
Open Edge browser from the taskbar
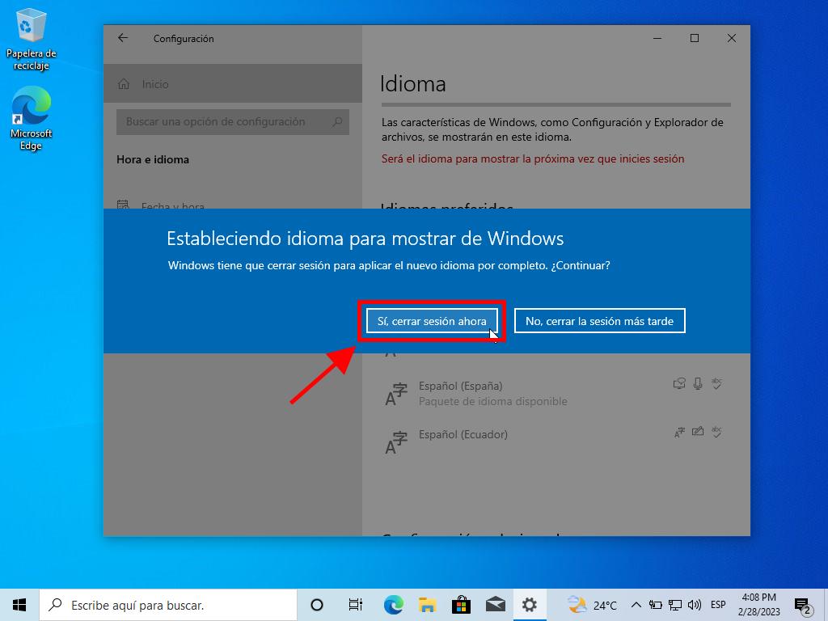pos(393,605)
